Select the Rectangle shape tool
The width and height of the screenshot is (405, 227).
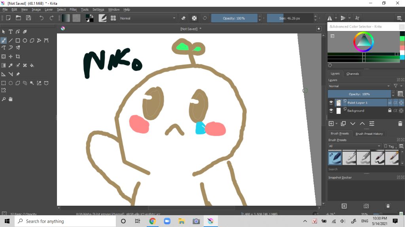[18, 41]
